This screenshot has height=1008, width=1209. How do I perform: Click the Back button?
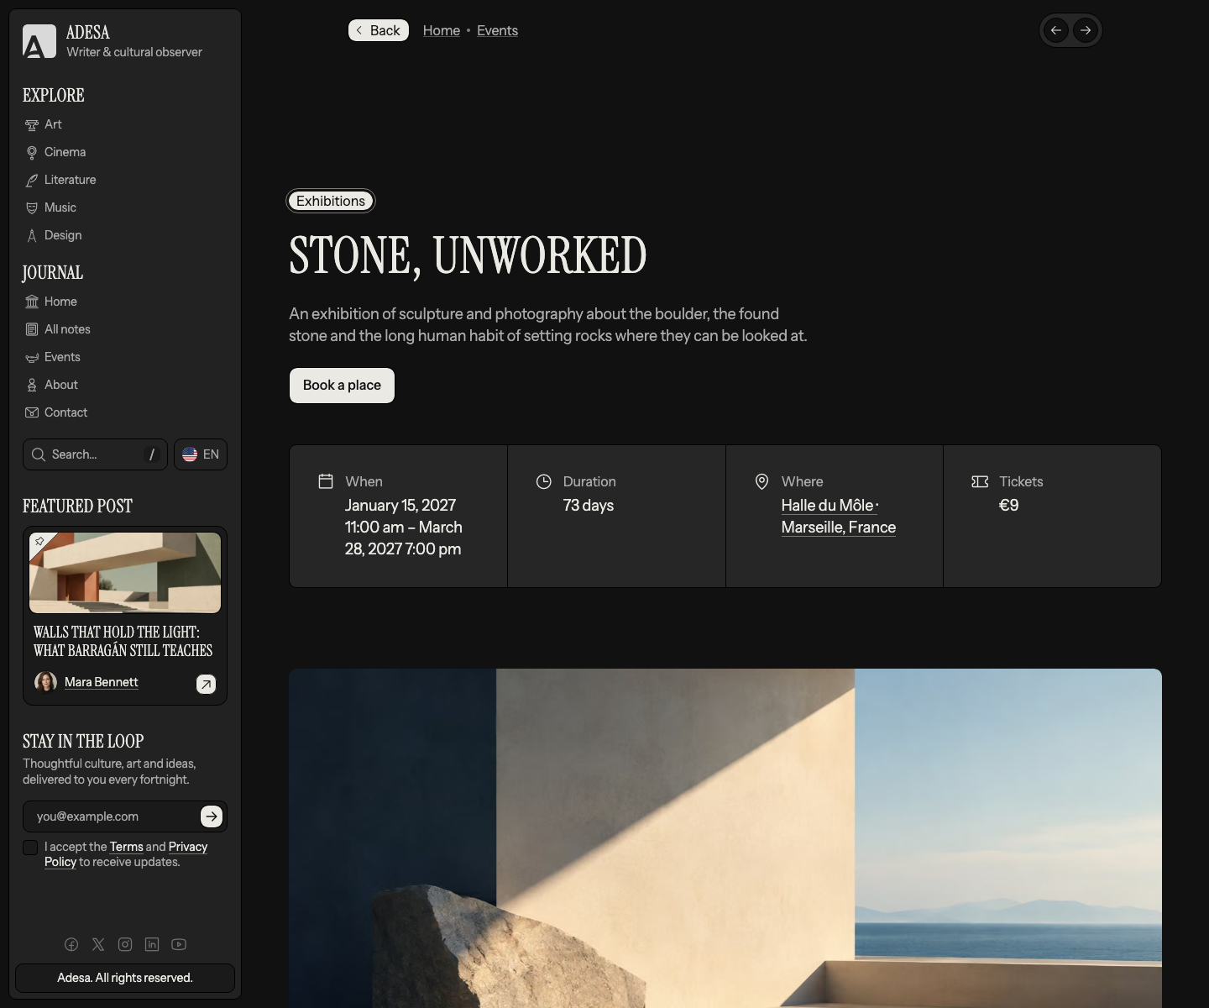tap(379, 30)
